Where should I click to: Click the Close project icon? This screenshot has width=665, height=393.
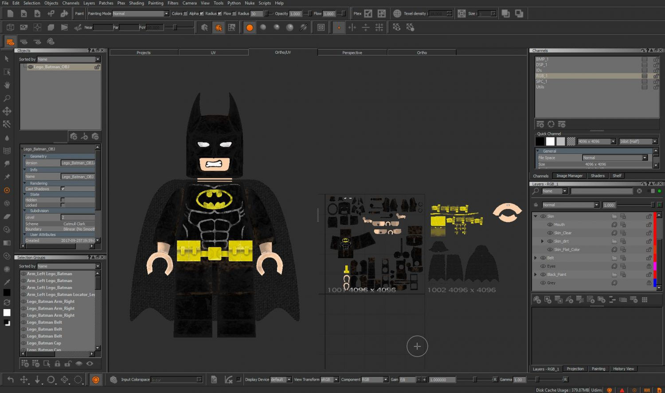point(24,14)
